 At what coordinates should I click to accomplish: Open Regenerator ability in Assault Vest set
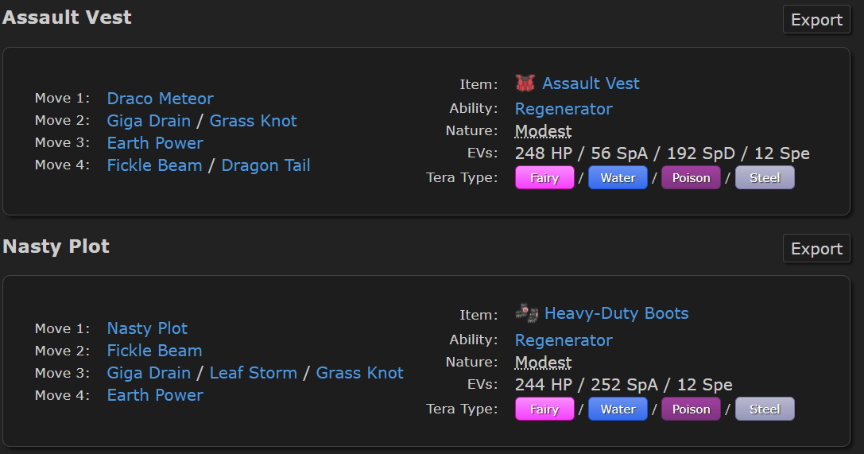(564, 109)
